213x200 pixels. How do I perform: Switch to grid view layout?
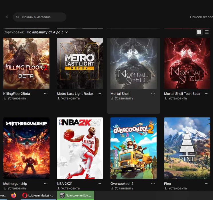199,32
